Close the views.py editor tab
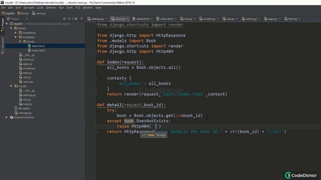The height and width of the screenshot is (180, 321). click(x=127, y=19)
